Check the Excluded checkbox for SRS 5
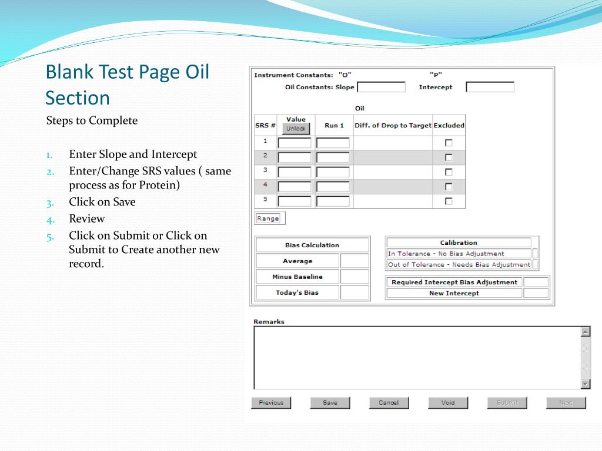602x451 pixels. coord(449,201)
